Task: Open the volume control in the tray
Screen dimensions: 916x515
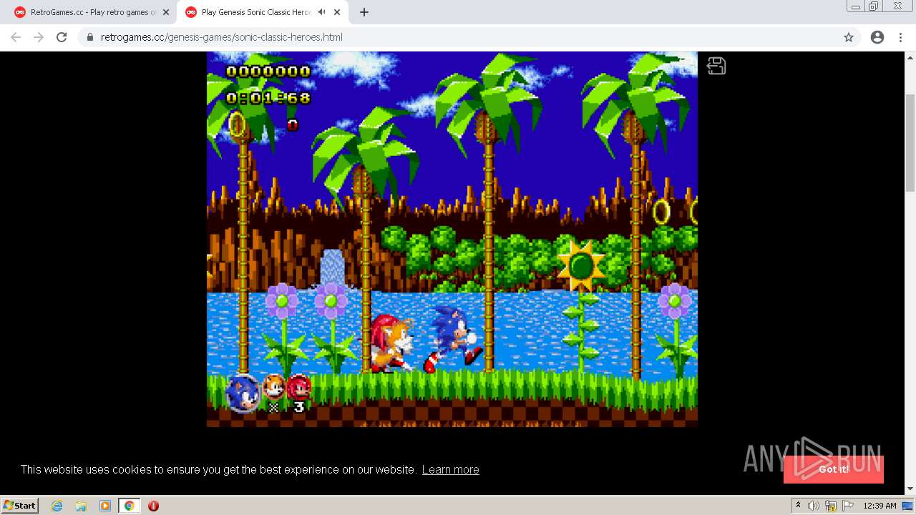Action: (813, 506)
